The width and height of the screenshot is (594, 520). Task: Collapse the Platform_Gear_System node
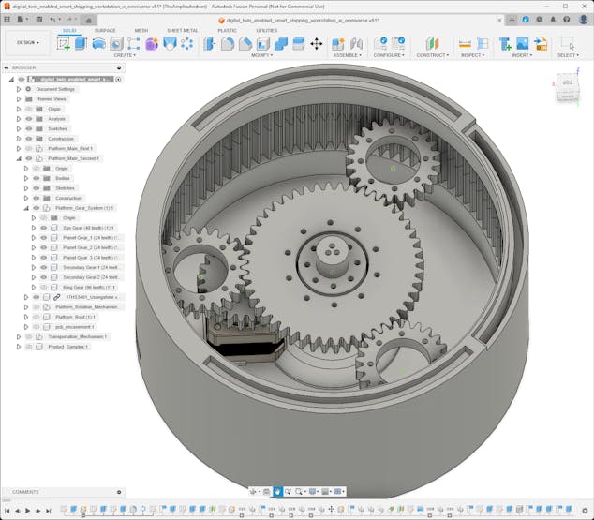26,208
